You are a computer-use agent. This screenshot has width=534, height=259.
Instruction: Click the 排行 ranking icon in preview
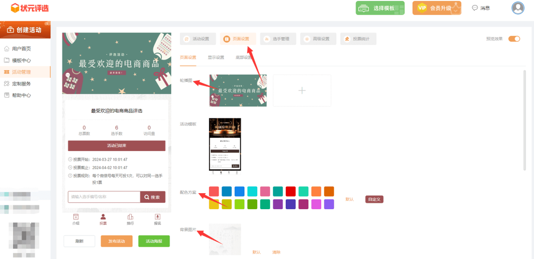(x=130, y=219)
